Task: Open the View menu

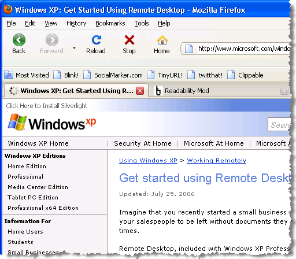Action: coord(51,23)
